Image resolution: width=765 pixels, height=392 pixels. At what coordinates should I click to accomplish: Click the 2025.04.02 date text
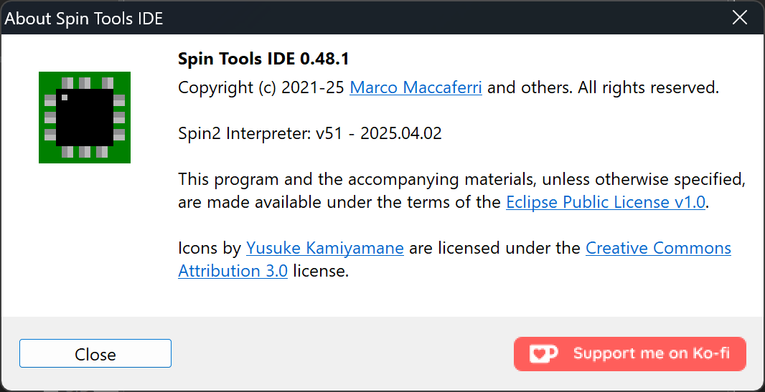(x=401, y=133)
